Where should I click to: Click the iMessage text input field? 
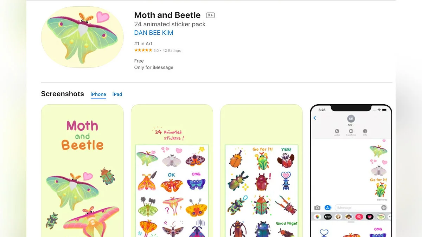(357, 208)
